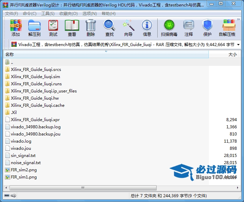The height and width of the screenshot is (202, 244).
Task: Click the 8,294 size value
Action: pos(231,120)
